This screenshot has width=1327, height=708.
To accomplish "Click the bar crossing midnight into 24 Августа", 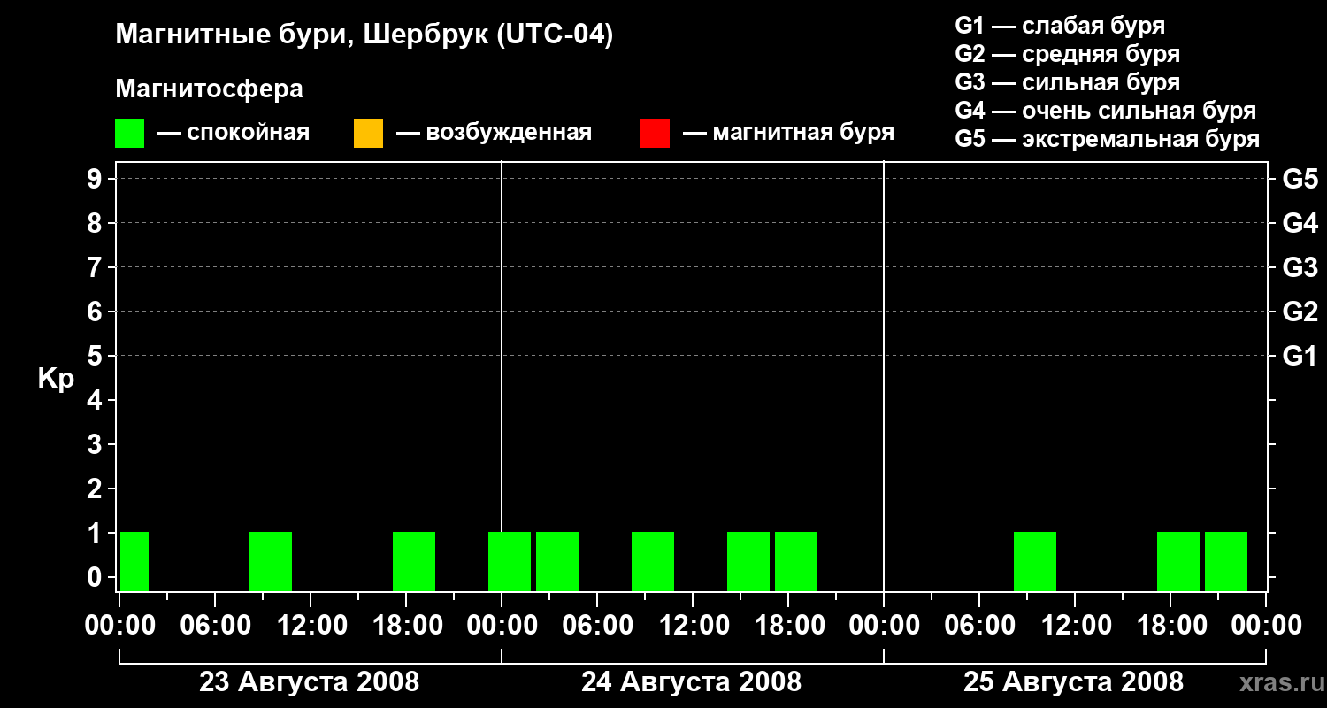I will (510, 561).
